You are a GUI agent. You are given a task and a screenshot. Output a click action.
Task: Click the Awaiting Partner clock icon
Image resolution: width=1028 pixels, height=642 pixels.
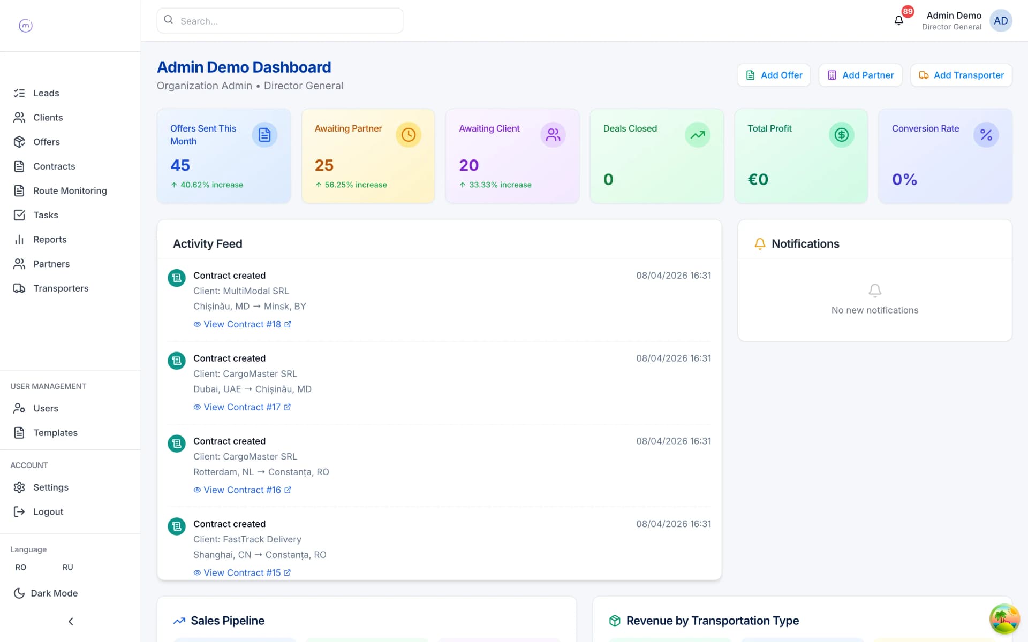coord(409,135)
